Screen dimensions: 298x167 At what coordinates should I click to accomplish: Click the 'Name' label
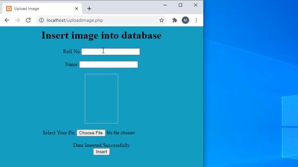(71, 64)
